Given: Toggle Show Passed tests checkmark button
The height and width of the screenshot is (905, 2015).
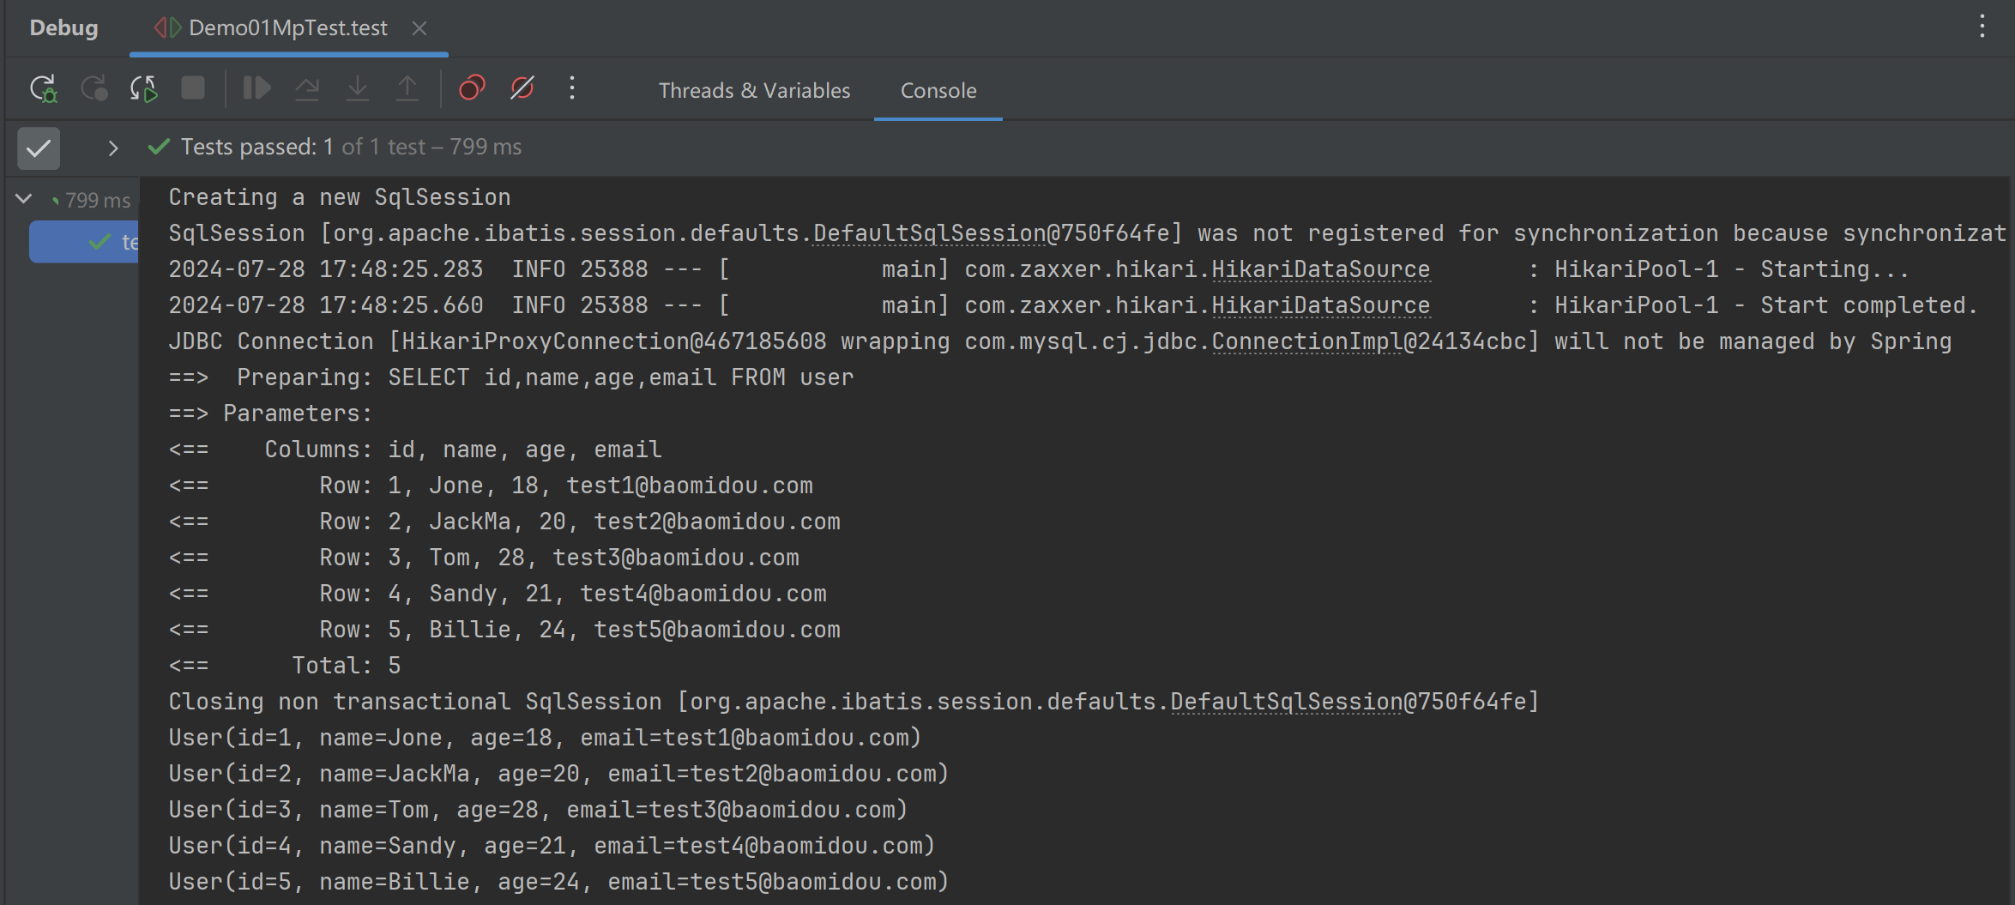Looking at the screenshot, I should (x=39, y=148).
